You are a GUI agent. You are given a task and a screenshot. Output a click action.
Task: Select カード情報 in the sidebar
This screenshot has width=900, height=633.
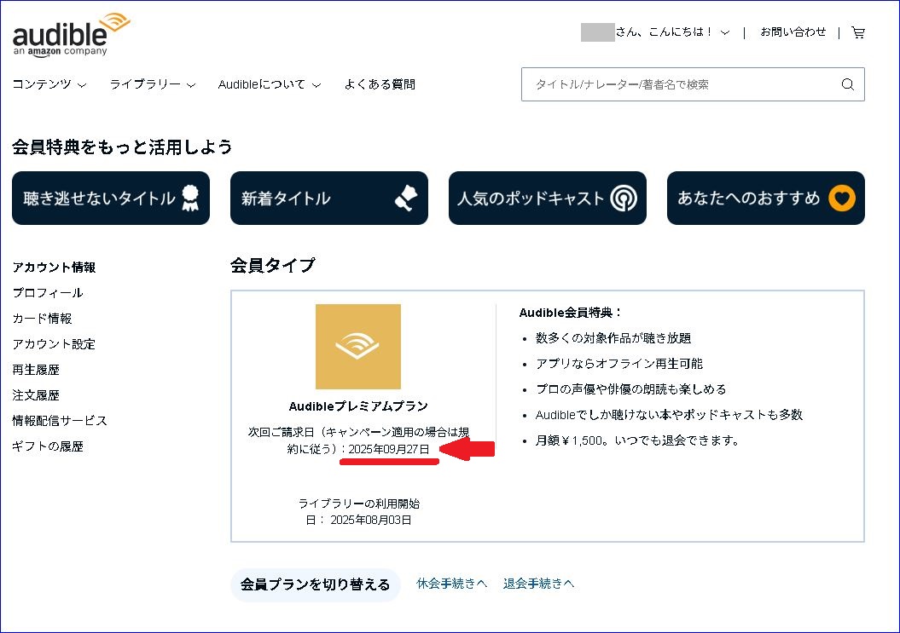pyautogui.click(x=42, y=319)
